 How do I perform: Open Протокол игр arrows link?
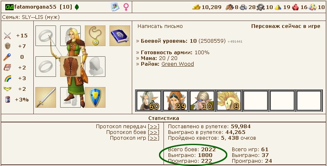pos(154,138)
